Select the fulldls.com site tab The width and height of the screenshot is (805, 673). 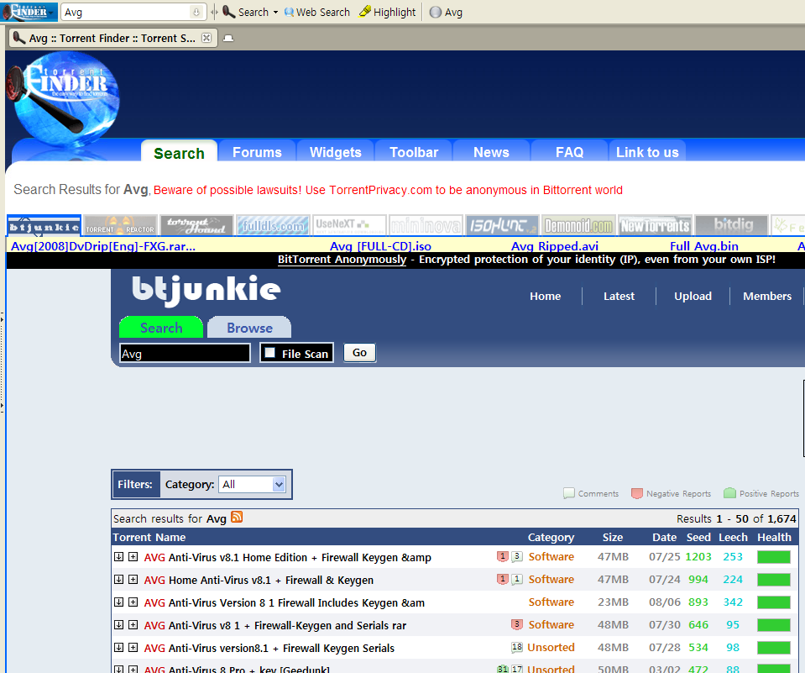273,225
